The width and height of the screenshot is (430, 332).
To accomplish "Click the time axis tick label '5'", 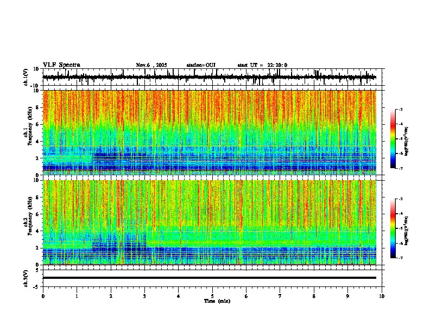I will click(212, 296).
